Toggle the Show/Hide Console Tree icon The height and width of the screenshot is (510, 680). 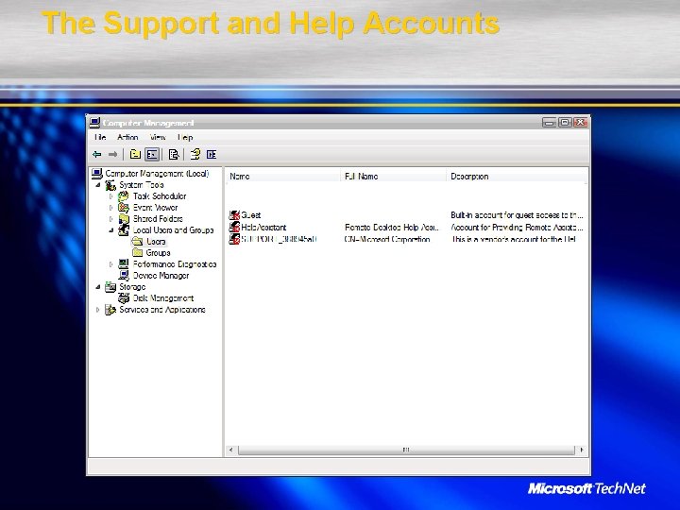pos(152,154)
